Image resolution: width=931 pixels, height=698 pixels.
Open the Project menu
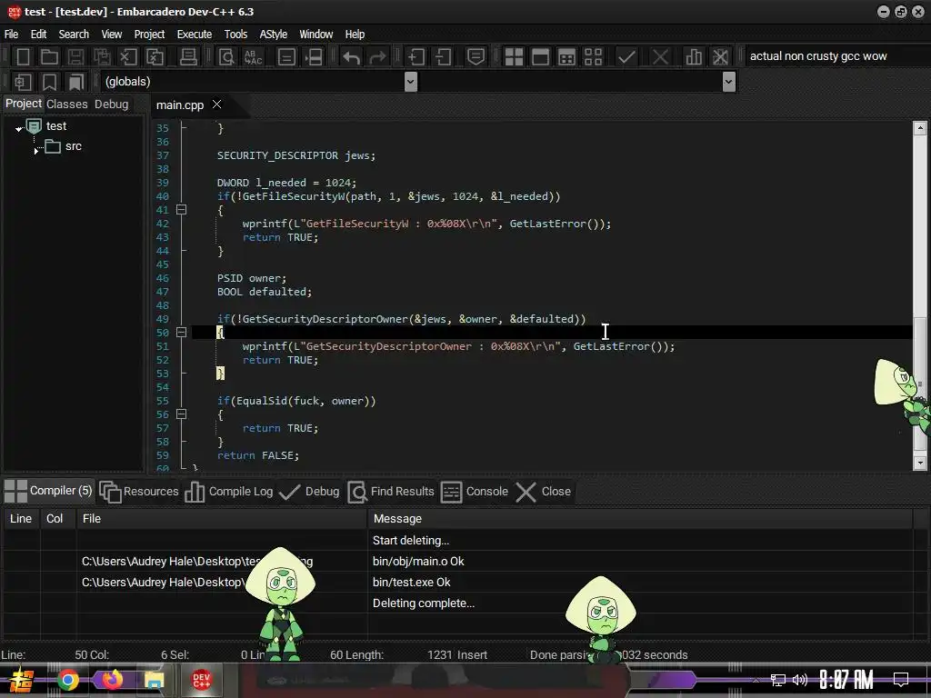coord(149,35)
